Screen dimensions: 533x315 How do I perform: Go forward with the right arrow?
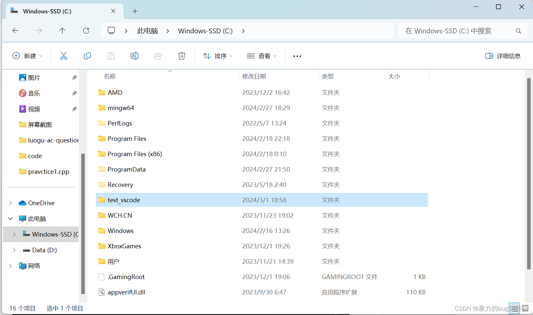(x=39, y=31)
